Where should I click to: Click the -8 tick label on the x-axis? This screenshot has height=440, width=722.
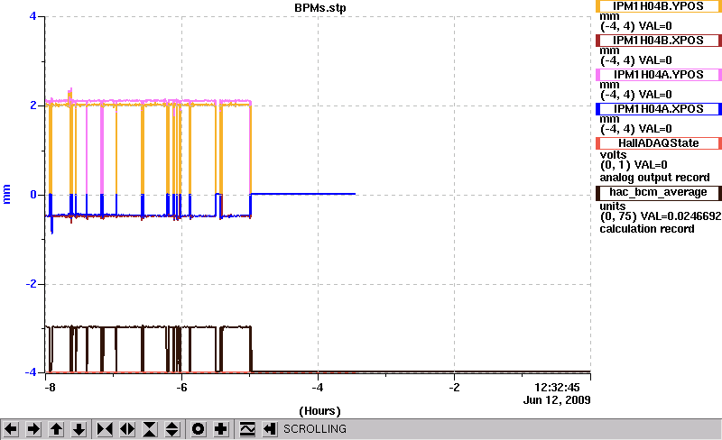pos(50,388)
